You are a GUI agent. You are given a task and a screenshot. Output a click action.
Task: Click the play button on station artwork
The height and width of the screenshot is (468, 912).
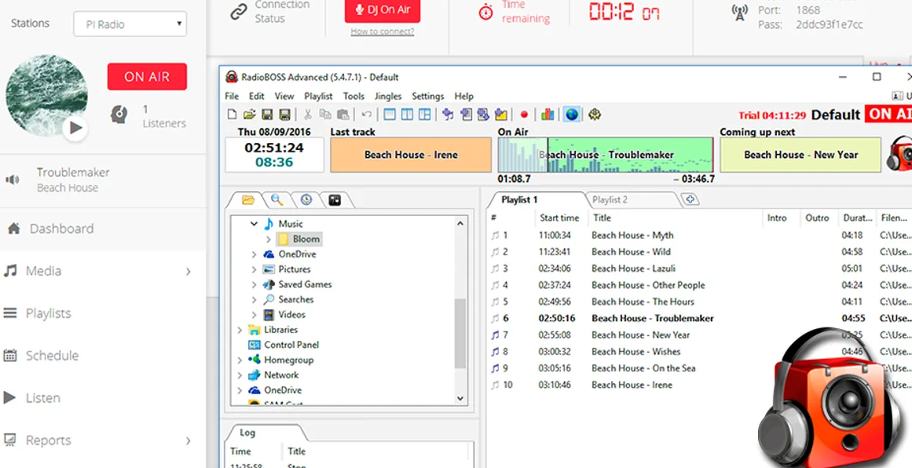point(75,128)
